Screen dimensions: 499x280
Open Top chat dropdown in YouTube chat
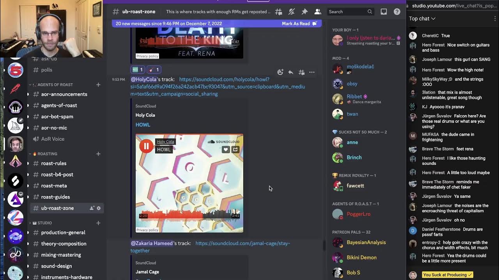pyautogui.click(x=422, y=19)
